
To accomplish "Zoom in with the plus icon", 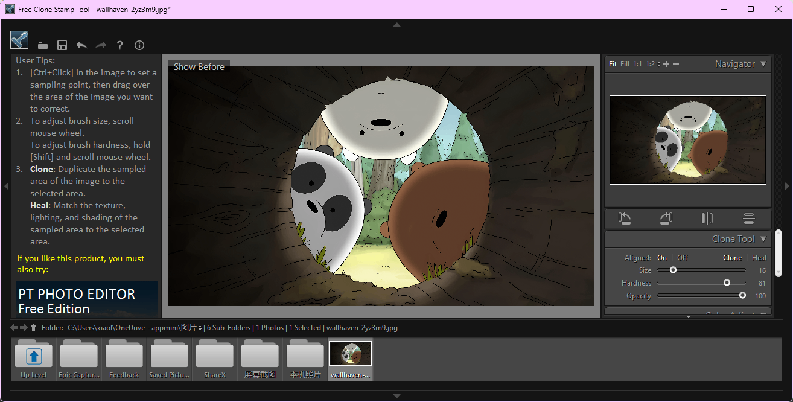I will [x=666, y=64].
